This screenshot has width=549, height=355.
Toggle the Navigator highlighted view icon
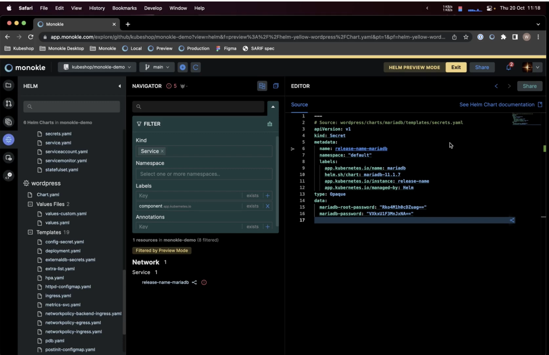pyautogui.click(x=262, y=86)
